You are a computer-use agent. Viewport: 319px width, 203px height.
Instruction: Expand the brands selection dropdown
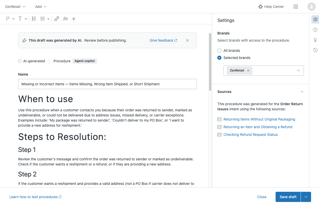click(298, 70)
